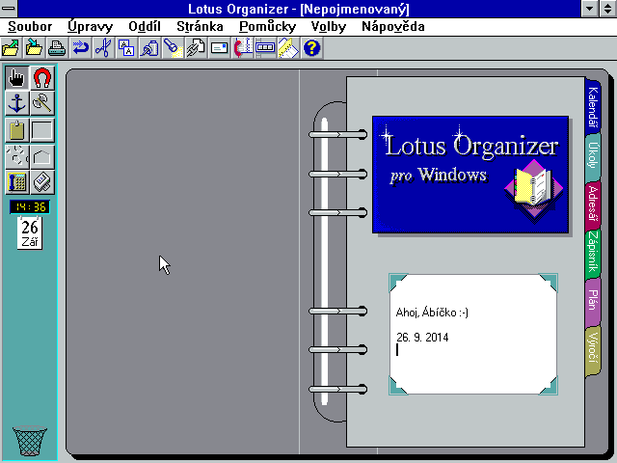Click the envelope mail icon
This screenshot has height=463, width=617.
pos(219,48)
